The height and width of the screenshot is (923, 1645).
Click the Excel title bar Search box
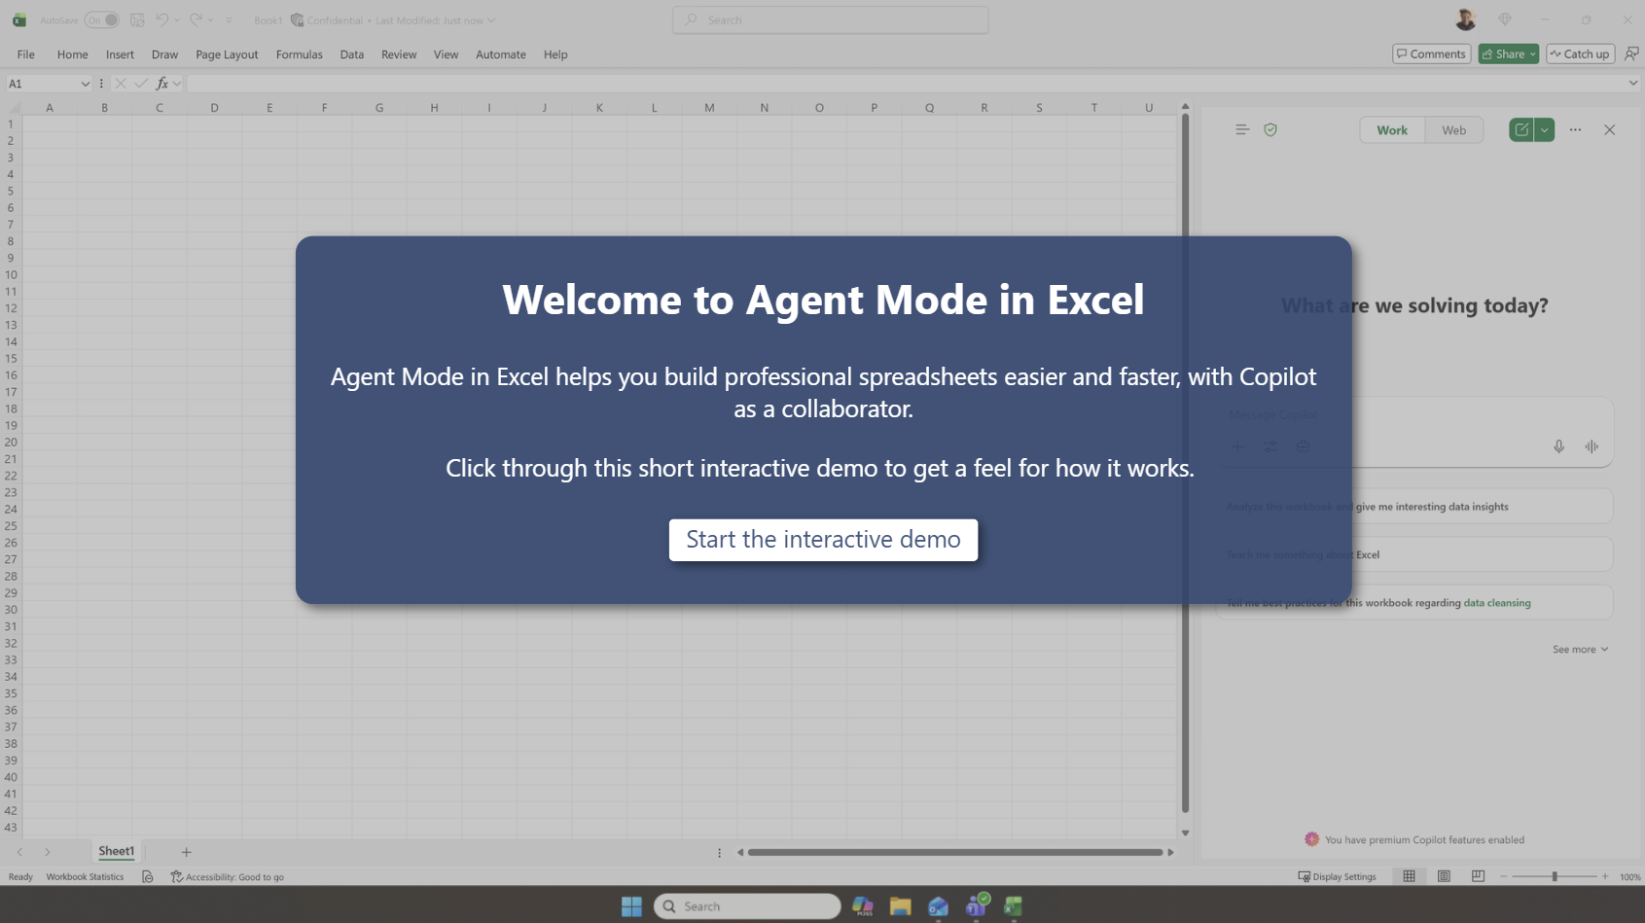830,19
